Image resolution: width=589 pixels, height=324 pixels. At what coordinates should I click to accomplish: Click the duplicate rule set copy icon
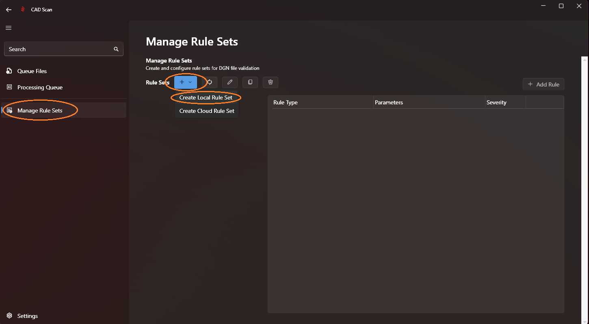click(x=250, y=82)
